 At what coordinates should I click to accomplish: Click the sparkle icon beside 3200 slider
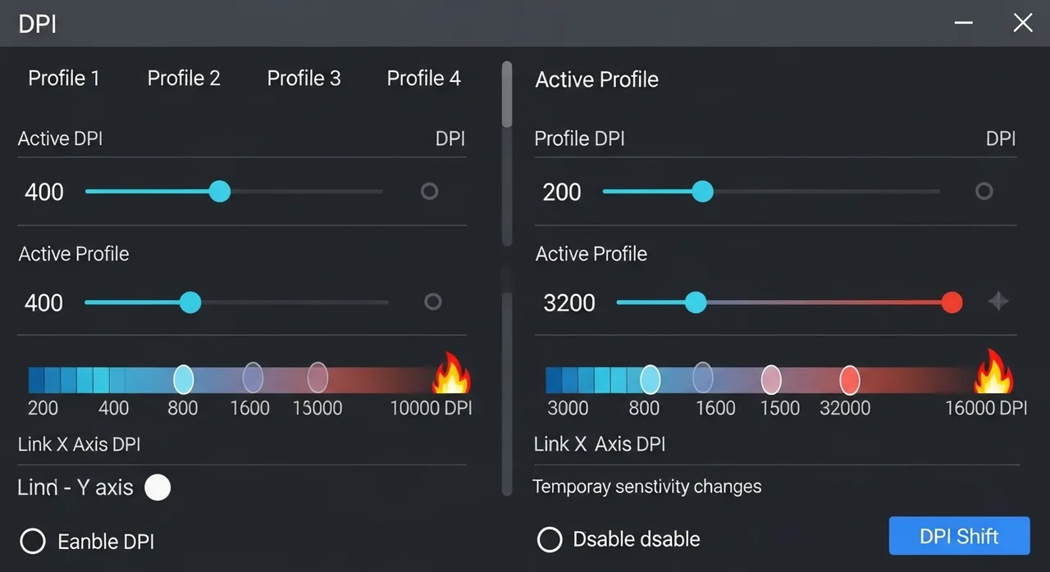point(997,302)
